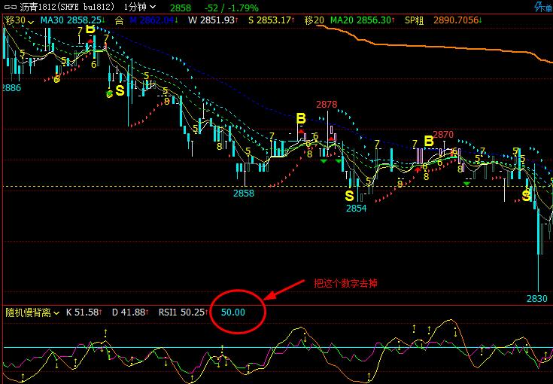
Task: Click the 合 indicator label
Action: coord(120,20)
